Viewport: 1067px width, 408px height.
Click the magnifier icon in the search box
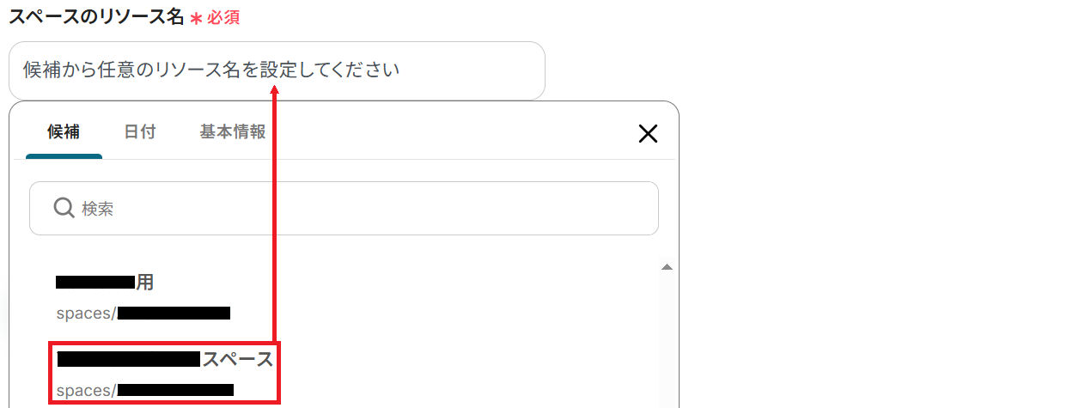click(x=64, y=208)
